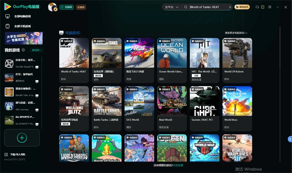Open Battle Tanks: 二战传奇 game card
Viewport: 292px width, 173px height.
(107, 109)
